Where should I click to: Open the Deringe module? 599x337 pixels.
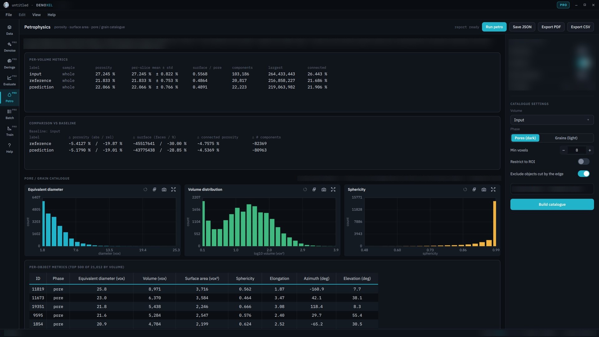pos(9,64)
